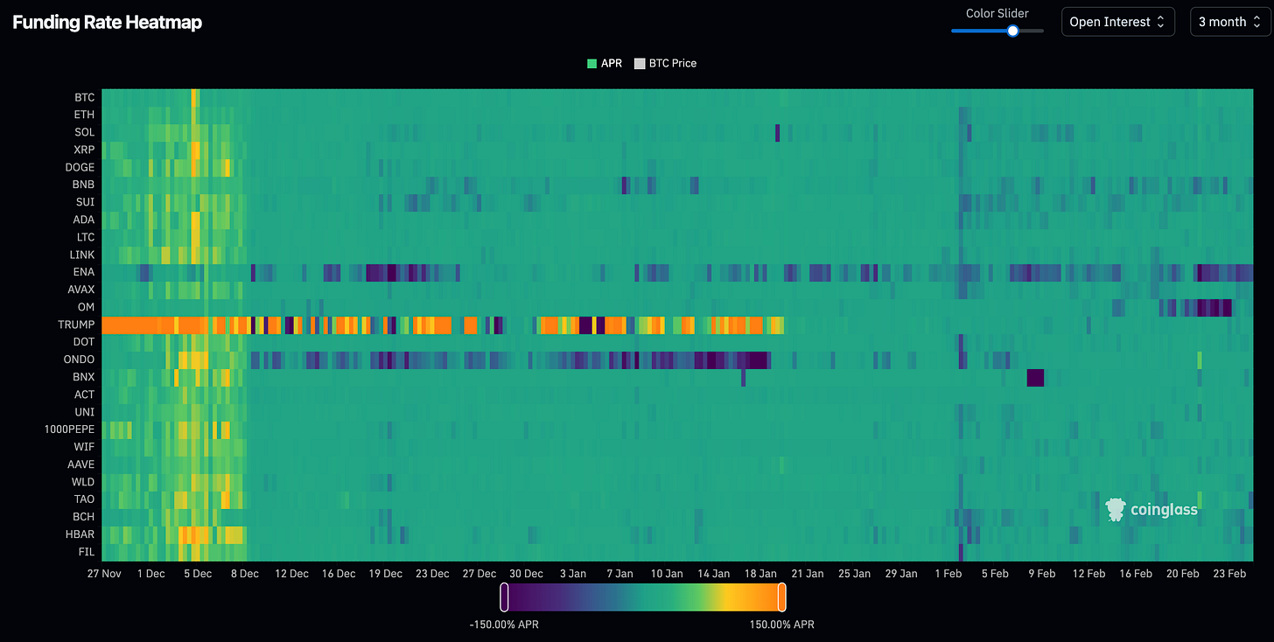Click the dark purple BNX cell near 9 Feb
The width and height of the screenshot is (1274, 642).
point(1035,377)
